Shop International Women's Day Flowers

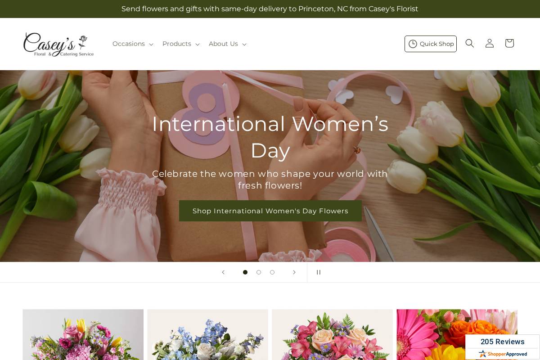pyautogui.click(x=270, y=211)
